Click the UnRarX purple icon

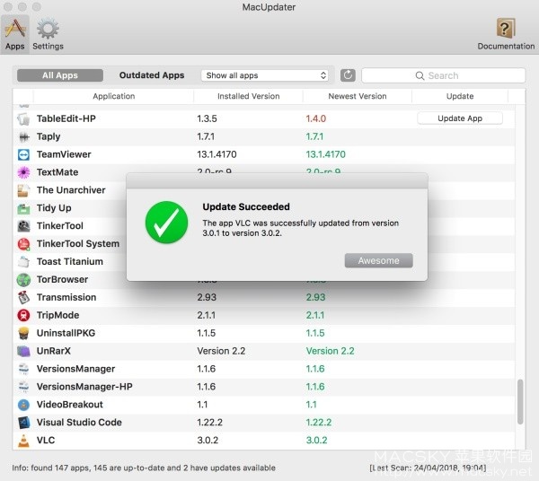[x=23, y=351]
